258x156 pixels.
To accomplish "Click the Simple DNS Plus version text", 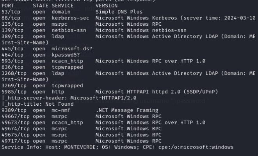I will [119, 12].
